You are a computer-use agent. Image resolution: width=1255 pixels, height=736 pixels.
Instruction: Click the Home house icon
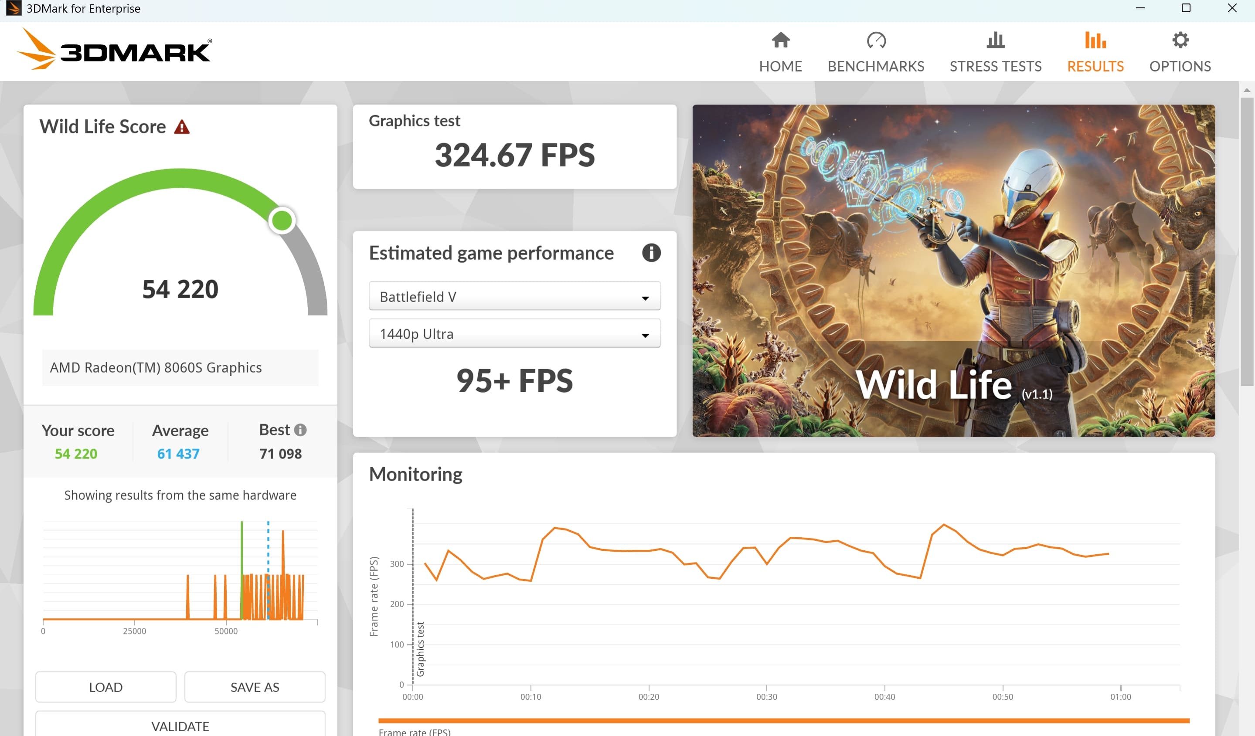(780, 41)
